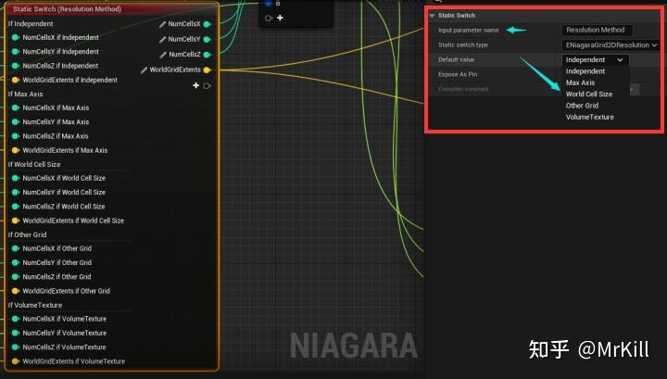
Task: Choose VolumeTexture from the dropdown list
Action: click(589, 117)
